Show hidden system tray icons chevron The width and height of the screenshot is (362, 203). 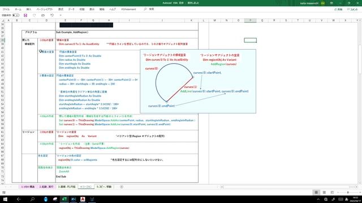pos(318,199)
